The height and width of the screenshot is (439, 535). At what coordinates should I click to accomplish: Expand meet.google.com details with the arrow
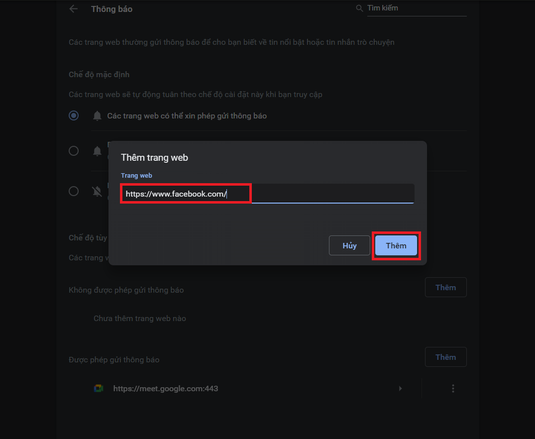pos(400,388)
